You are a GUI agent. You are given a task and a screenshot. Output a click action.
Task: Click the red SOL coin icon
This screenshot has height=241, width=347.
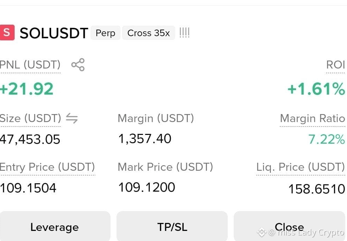pyautogui.click(x=7, y=33)
